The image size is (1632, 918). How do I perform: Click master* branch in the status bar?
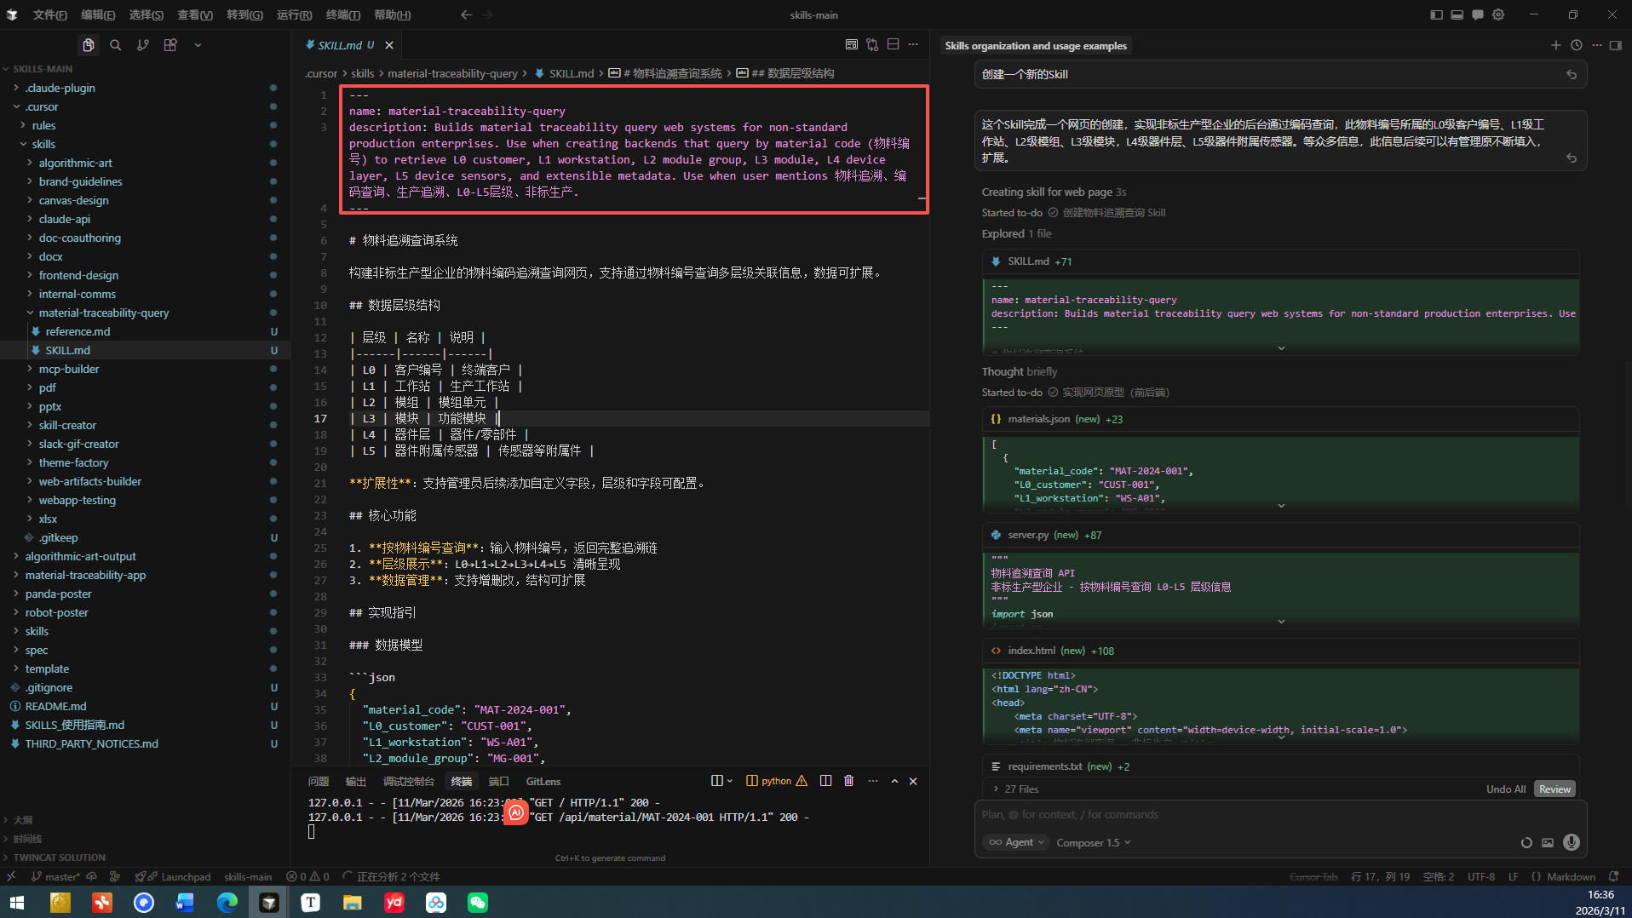coord(57,876)
